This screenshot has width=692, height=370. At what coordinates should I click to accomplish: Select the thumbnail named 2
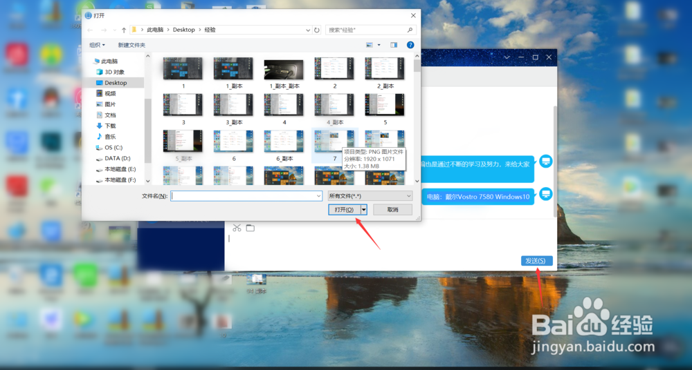(x=334, y=72)
